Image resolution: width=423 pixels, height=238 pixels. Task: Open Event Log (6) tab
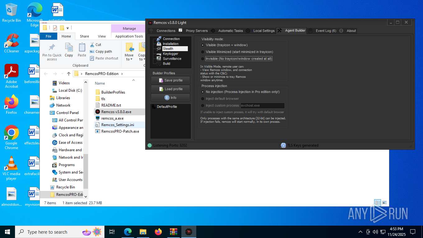pyautogui.click(x=323, y=31)
